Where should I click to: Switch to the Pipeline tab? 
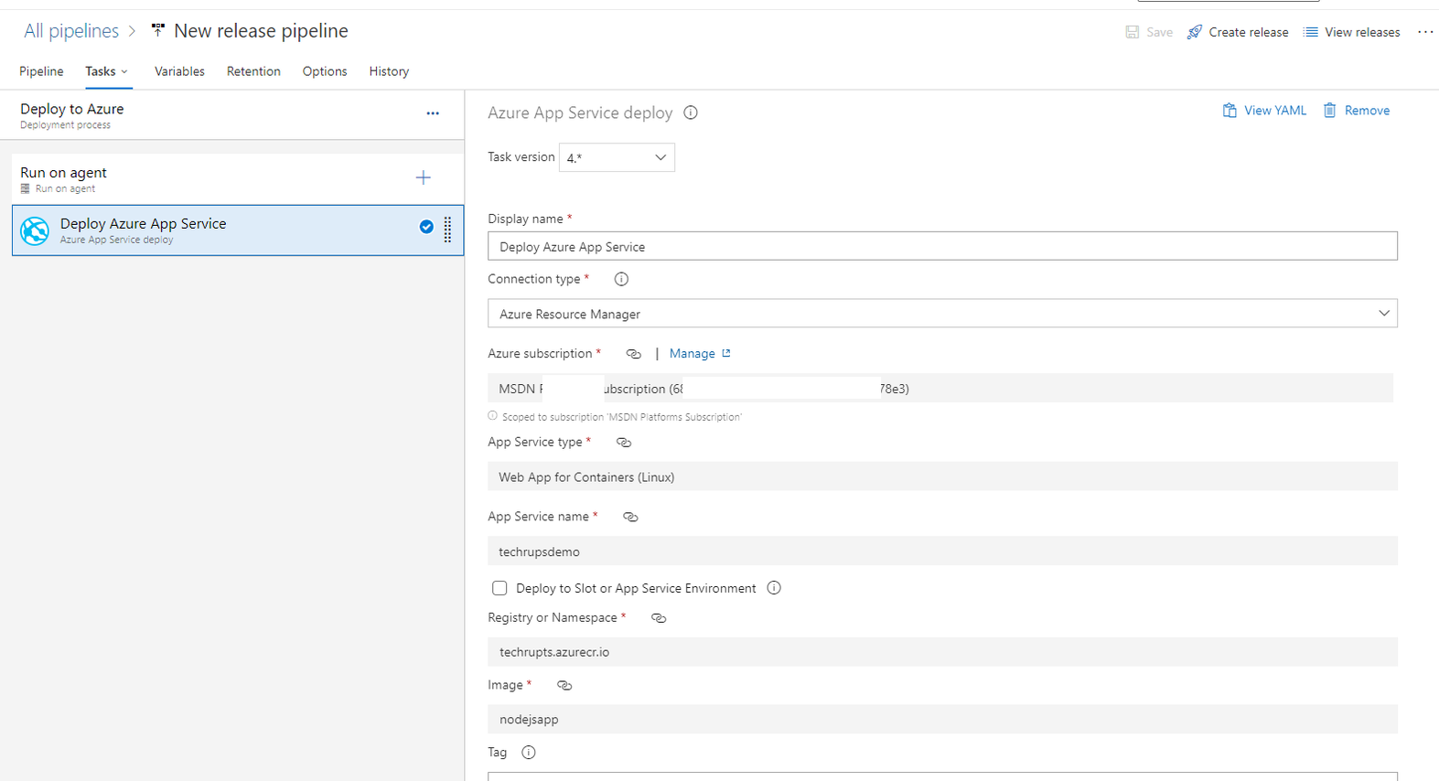41,71
